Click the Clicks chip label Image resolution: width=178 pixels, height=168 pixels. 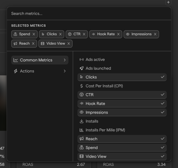52,34
